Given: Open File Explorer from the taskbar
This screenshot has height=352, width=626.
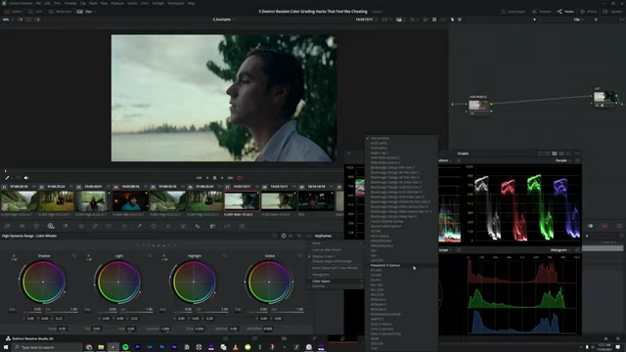Looking at the screenshot, I should pos(101,347).
